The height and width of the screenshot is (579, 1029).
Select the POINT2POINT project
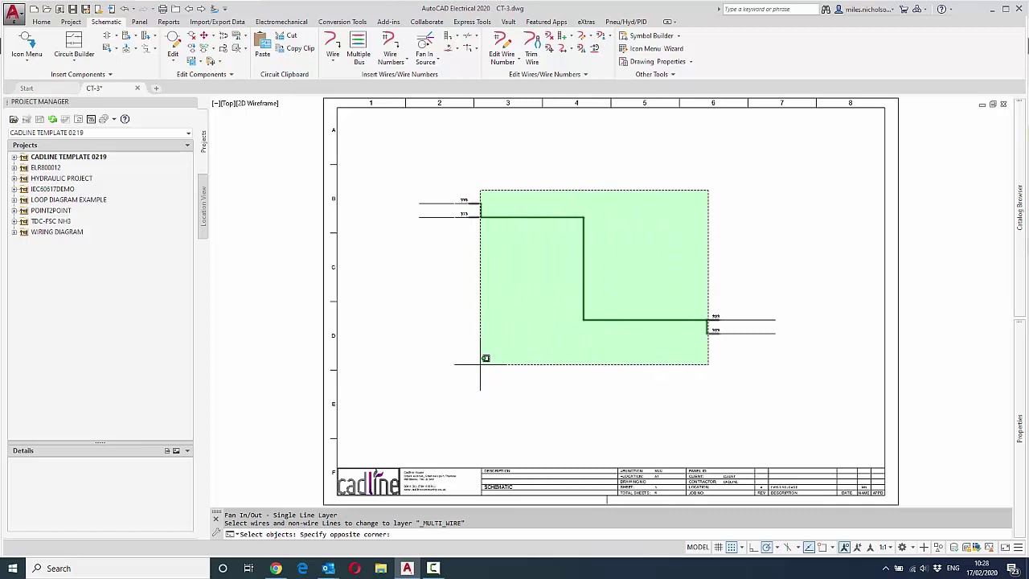coord(51,211)
